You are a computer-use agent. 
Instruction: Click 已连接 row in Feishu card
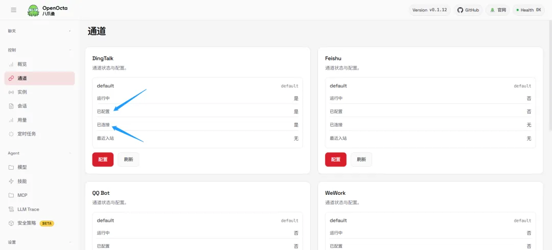coord(430,125)
